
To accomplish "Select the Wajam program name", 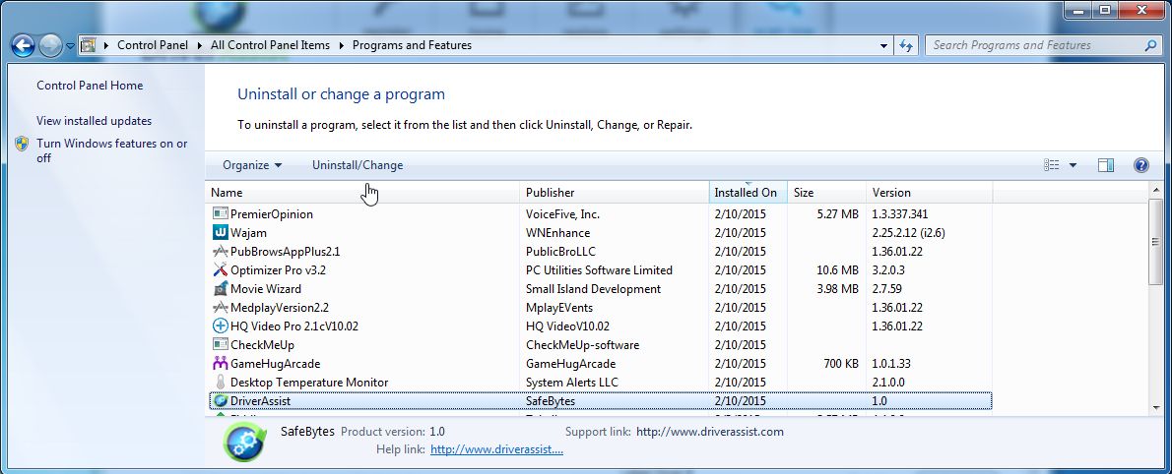I will pyautogui.click(x=248, y=233).
